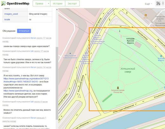Screen dimensions: 165x129
Task: Click the Отписаться unsubscribe button
Action: (24, 31)
